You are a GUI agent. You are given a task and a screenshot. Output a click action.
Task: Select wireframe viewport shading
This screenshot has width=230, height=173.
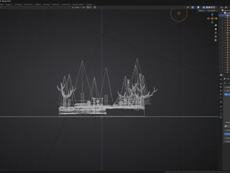(x=207, y=7)
